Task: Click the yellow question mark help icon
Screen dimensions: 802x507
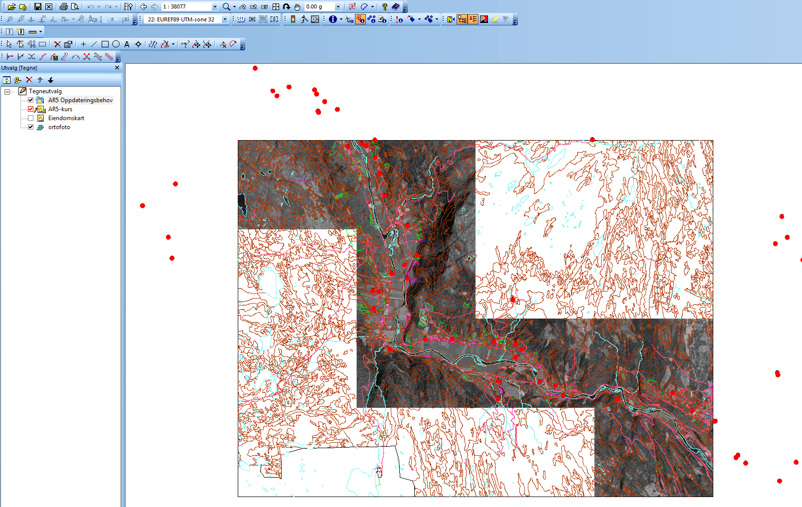Action: point(384,6)
